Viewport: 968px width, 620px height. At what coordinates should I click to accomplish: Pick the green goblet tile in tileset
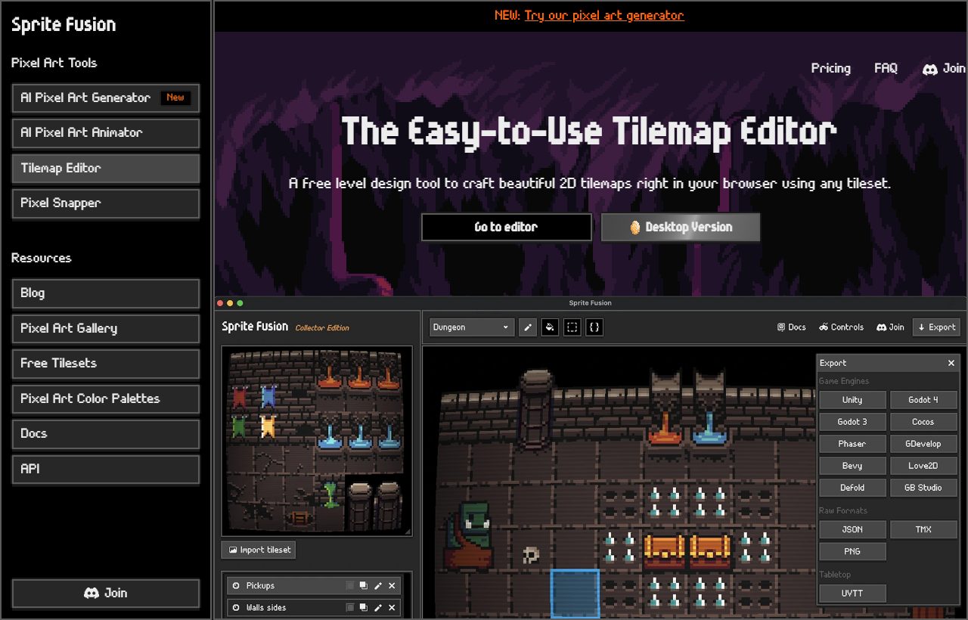click(x=330, y=494)
